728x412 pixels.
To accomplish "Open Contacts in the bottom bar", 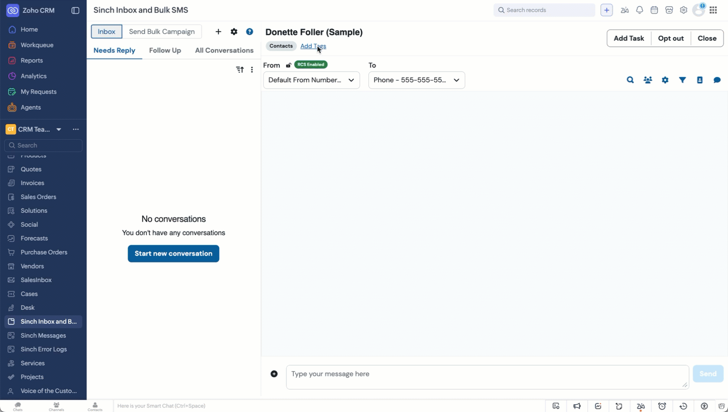I will [x=95, y=407].
